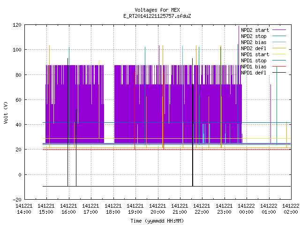Click the yellow NPD1 start legend line sample
This screenshot has width=300, height=225.
point(279,54)
